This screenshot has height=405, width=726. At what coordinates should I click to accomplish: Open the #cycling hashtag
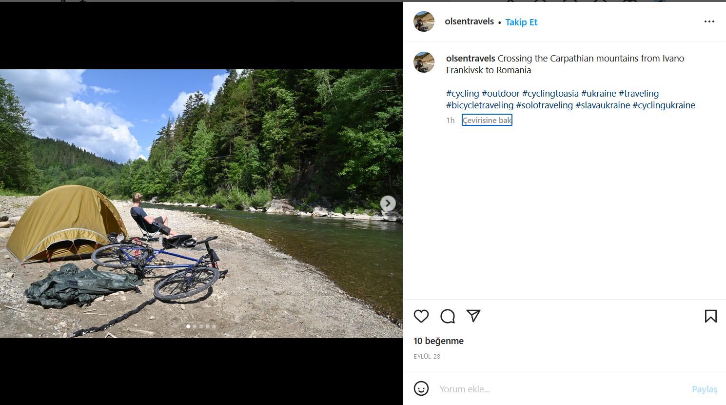click(x=462, y=93)
